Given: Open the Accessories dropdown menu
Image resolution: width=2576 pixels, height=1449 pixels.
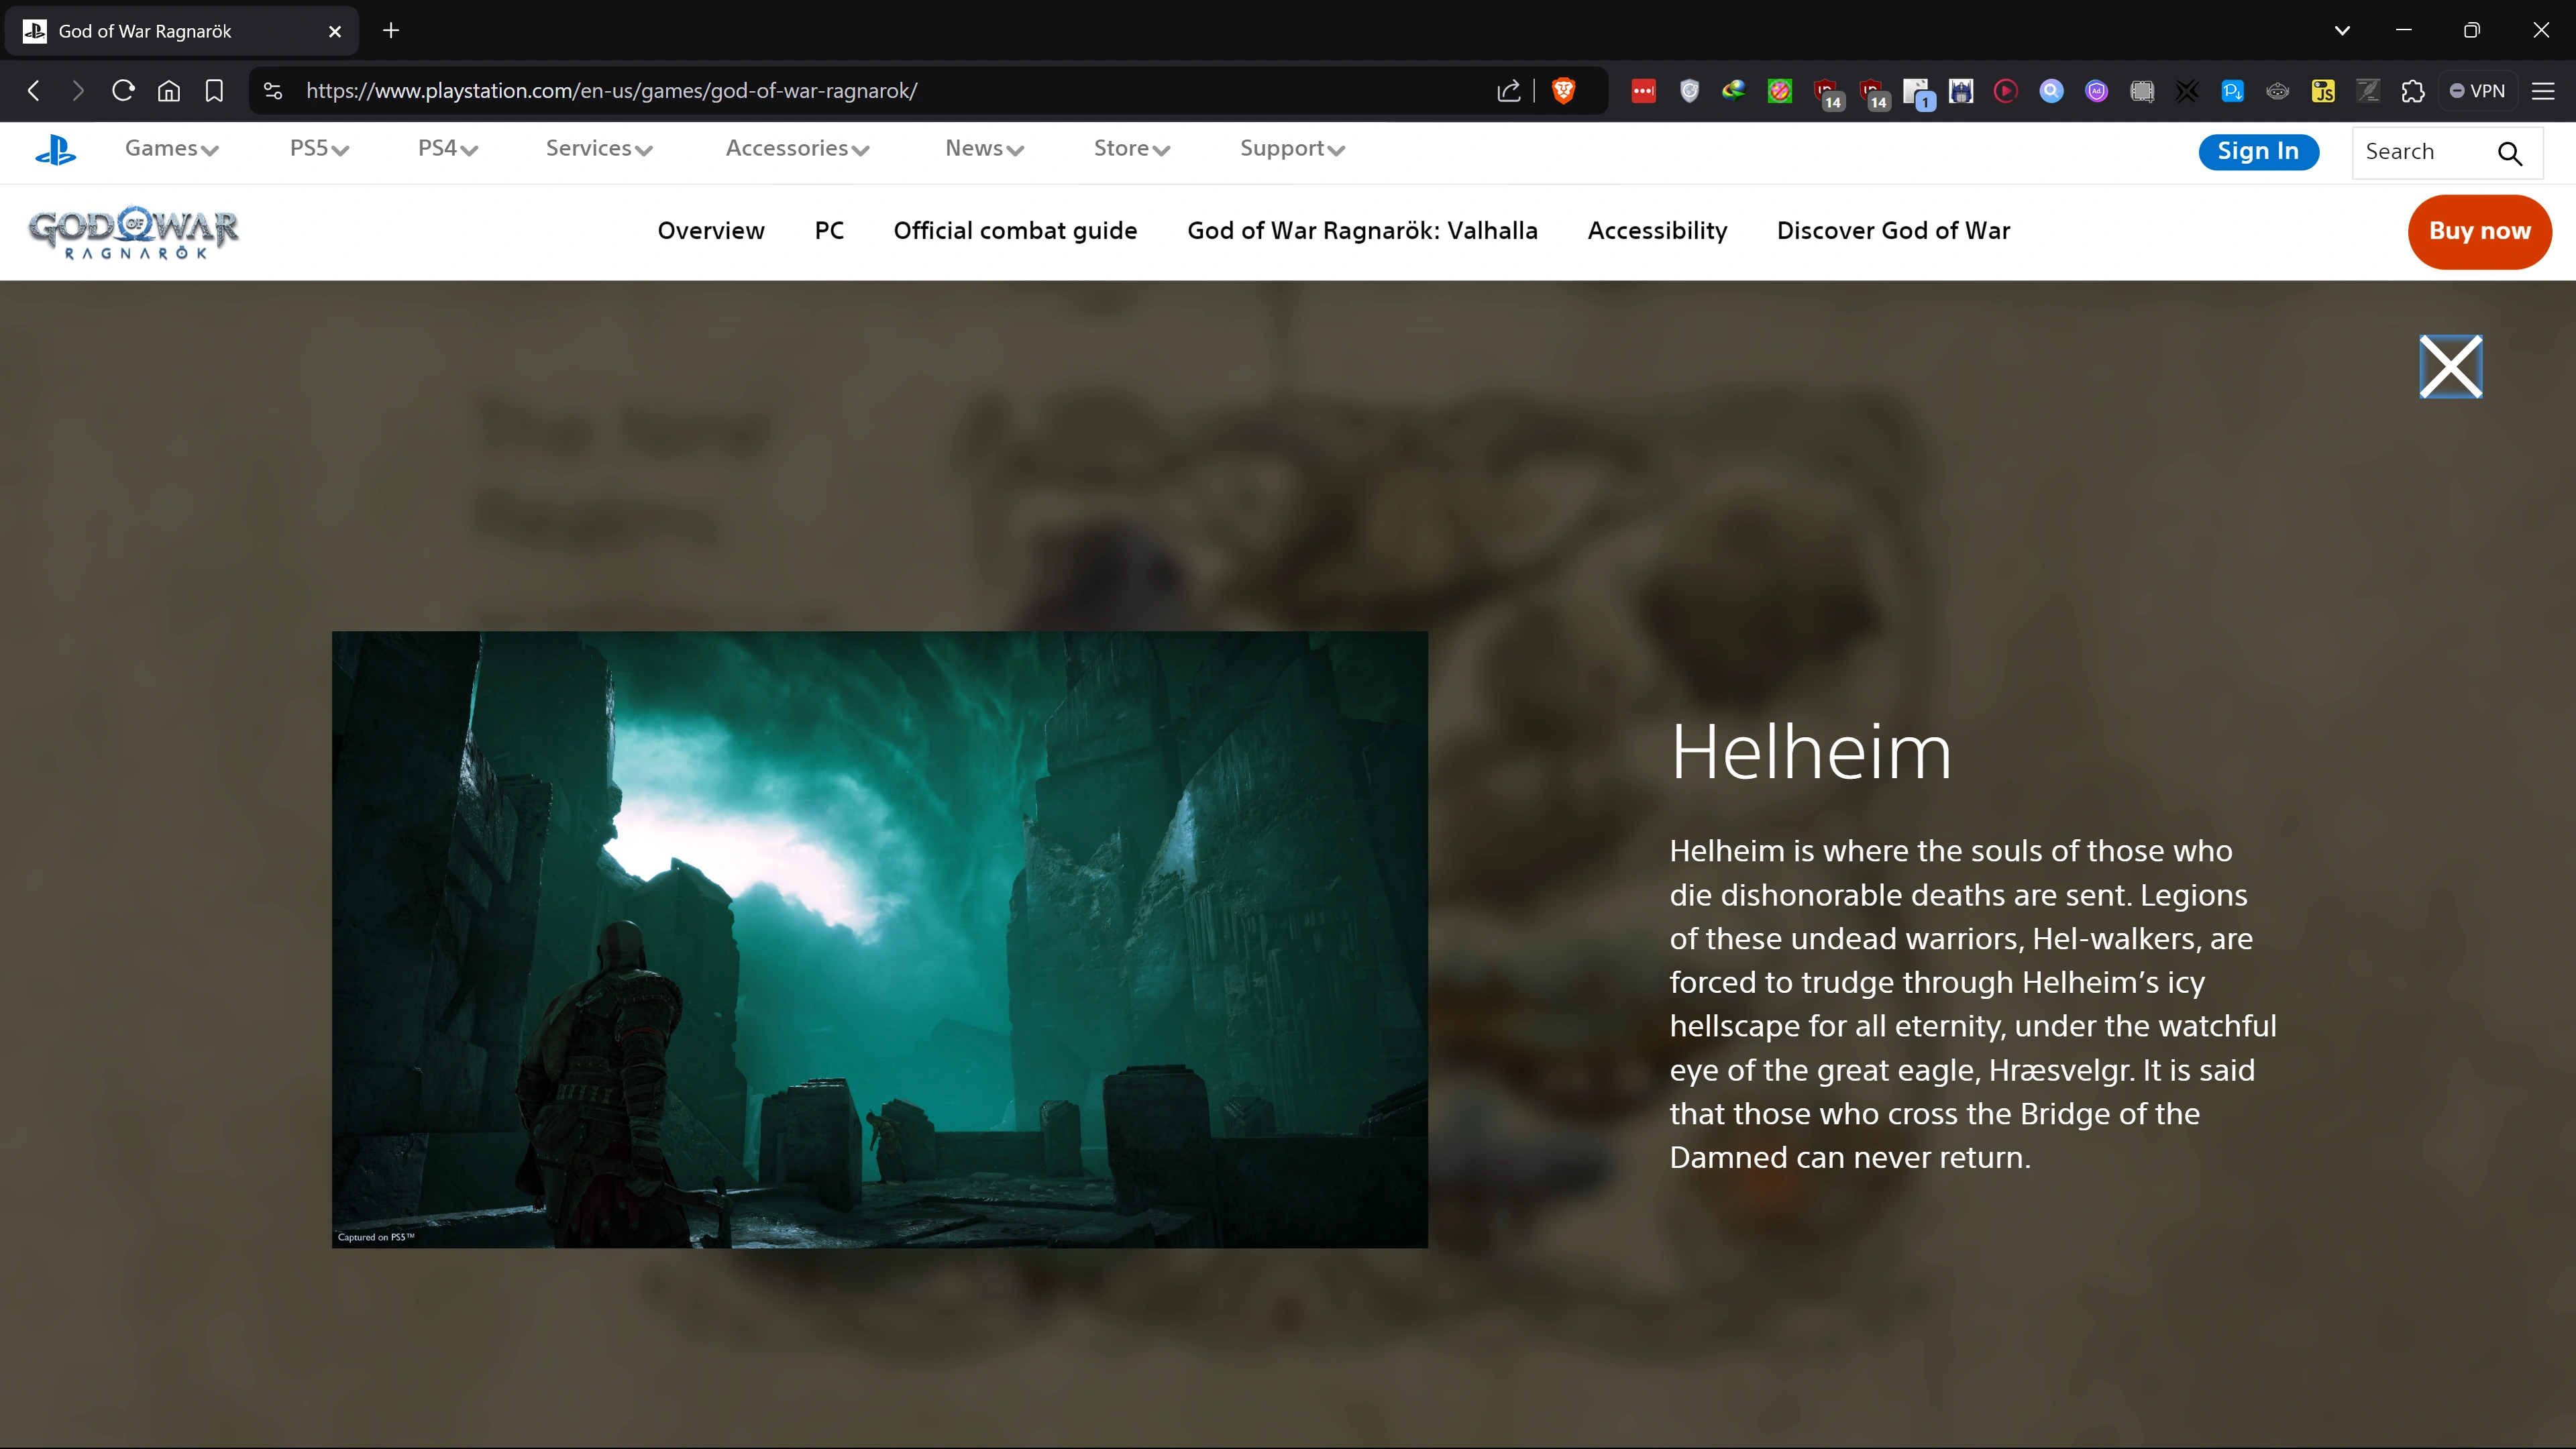Looking at the screenshot, I should [797, 149].
